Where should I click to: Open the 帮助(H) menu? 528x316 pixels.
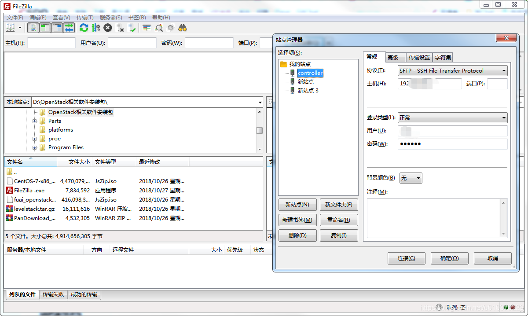point(161,17)
